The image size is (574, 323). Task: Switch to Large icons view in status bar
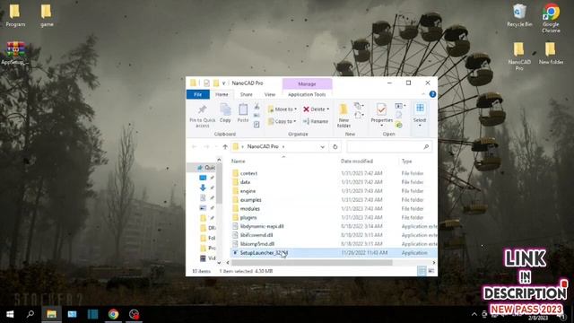430,271
